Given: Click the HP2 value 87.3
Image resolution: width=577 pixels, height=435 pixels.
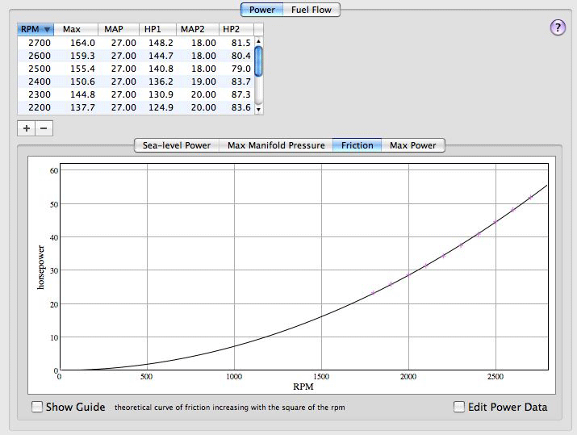Looking at the screenshot, I should [x=241, y=94].
